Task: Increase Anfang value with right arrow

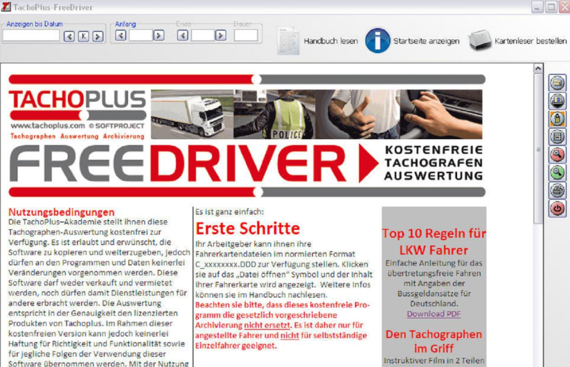Action: click(x=159, y=35)
